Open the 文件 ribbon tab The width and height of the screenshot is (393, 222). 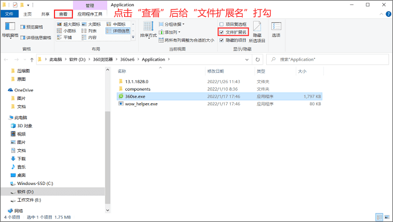coord(10,14)
